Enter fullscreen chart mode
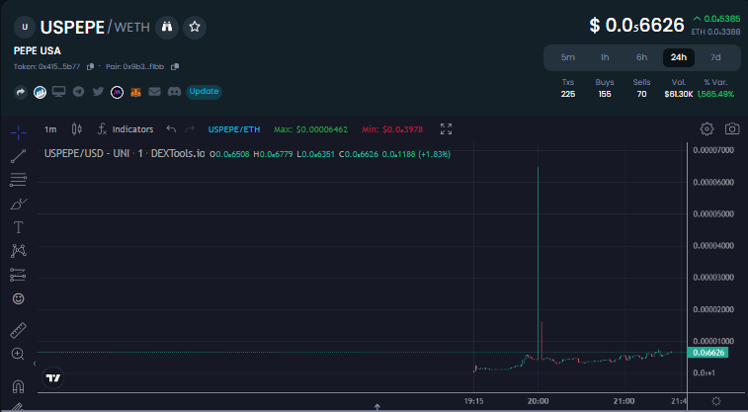Screen dimensions: 748x412 point(446,128)
